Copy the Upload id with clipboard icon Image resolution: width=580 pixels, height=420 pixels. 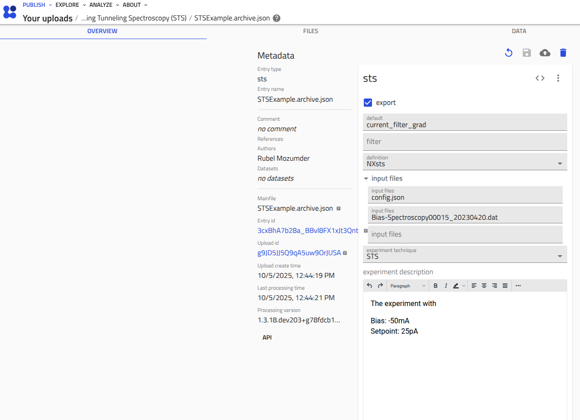(345, 253)
